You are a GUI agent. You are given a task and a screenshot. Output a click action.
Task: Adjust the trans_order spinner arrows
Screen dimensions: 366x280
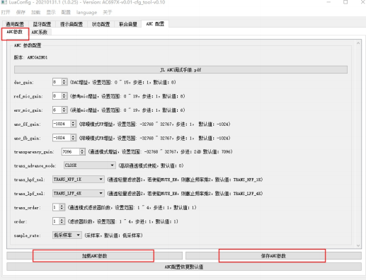62,207
